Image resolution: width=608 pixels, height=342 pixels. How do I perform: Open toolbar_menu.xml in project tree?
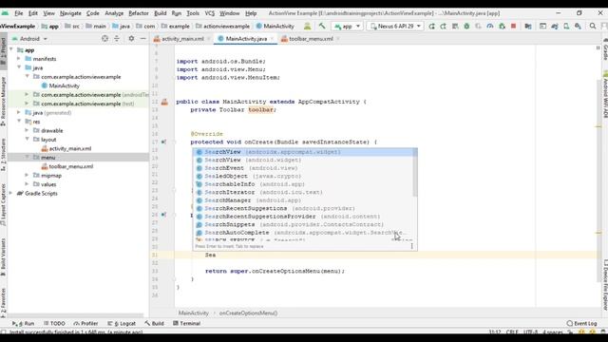67,166
